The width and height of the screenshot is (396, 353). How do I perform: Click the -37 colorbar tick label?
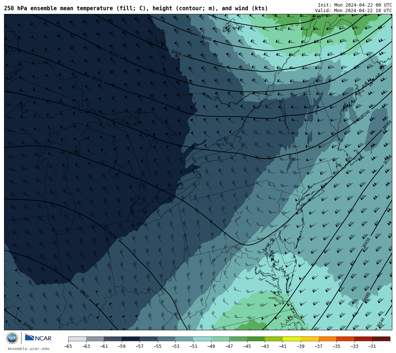[319, 346]
